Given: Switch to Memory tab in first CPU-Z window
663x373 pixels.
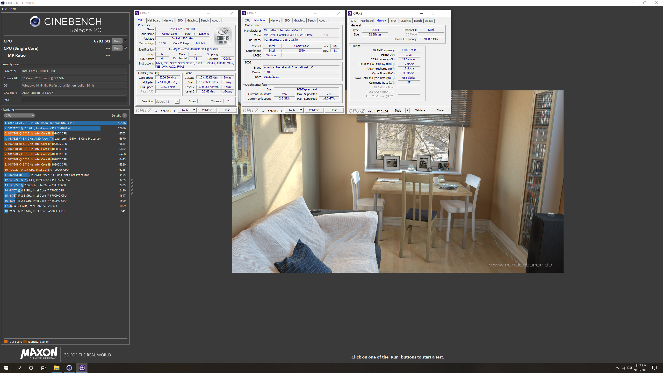Looking at the screenshot, I should point(168,20).
